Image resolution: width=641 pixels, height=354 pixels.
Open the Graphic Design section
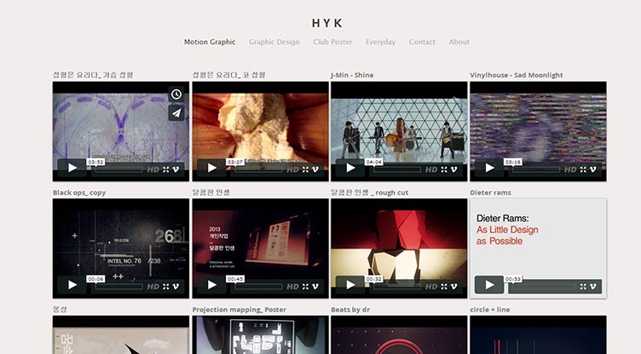point(274,42)
